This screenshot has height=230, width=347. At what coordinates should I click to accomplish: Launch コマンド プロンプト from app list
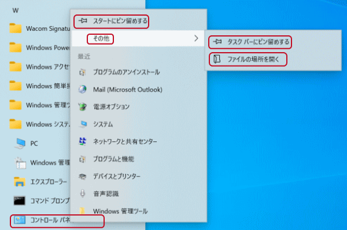pyautogui.click(x=50, y=200)
